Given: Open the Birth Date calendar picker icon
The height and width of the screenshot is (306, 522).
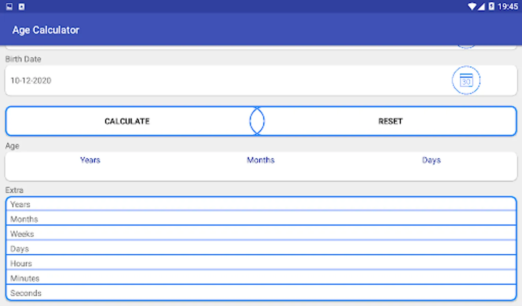Looking at the screenshot, I should (466, 80).
